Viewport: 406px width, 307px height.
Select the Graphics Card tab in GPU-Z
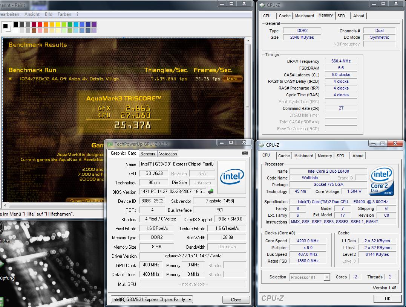[124, 153]
